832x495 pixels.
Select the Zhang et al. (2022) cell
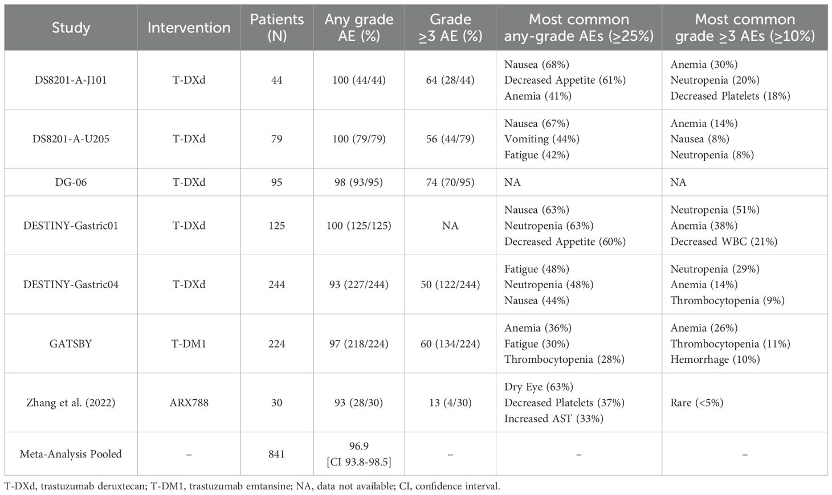[x=71, y=403]
